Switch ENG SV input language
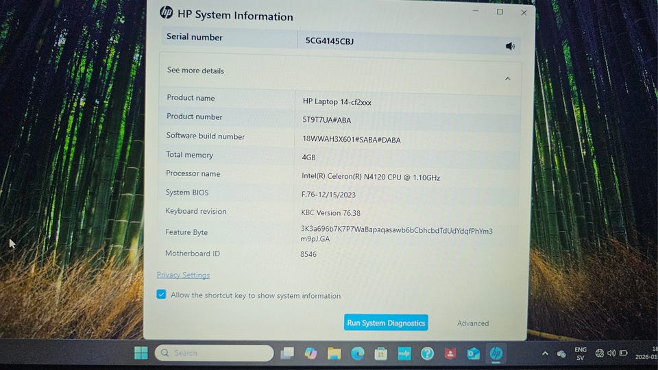Image resolution: width=658 pixels, height=370 pixels. click(581, 354)
